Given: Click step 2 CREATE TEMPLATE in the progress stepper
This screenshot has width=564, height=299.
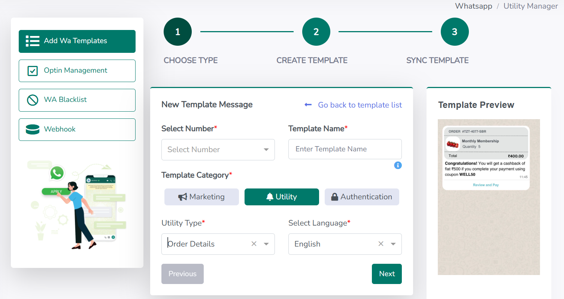Looking at the screenshot, I should tap(316, 31).
